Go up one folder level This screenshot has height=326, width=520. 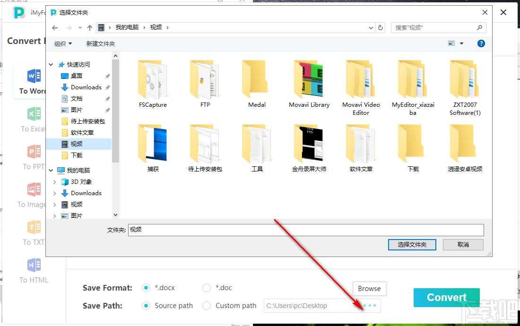(x=89, y=28)
